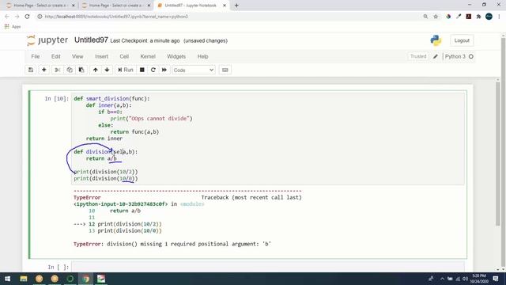Image resolution: width=506 pixels, height=285 pixels.
Task: Open the Apps bookmarks shortcut
Action: pyautogui.click(x=13, y=26)
